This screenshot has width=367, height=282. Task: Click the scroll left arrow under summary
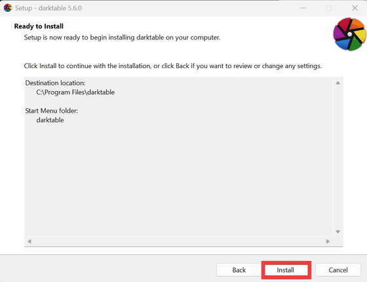[29, 241]
